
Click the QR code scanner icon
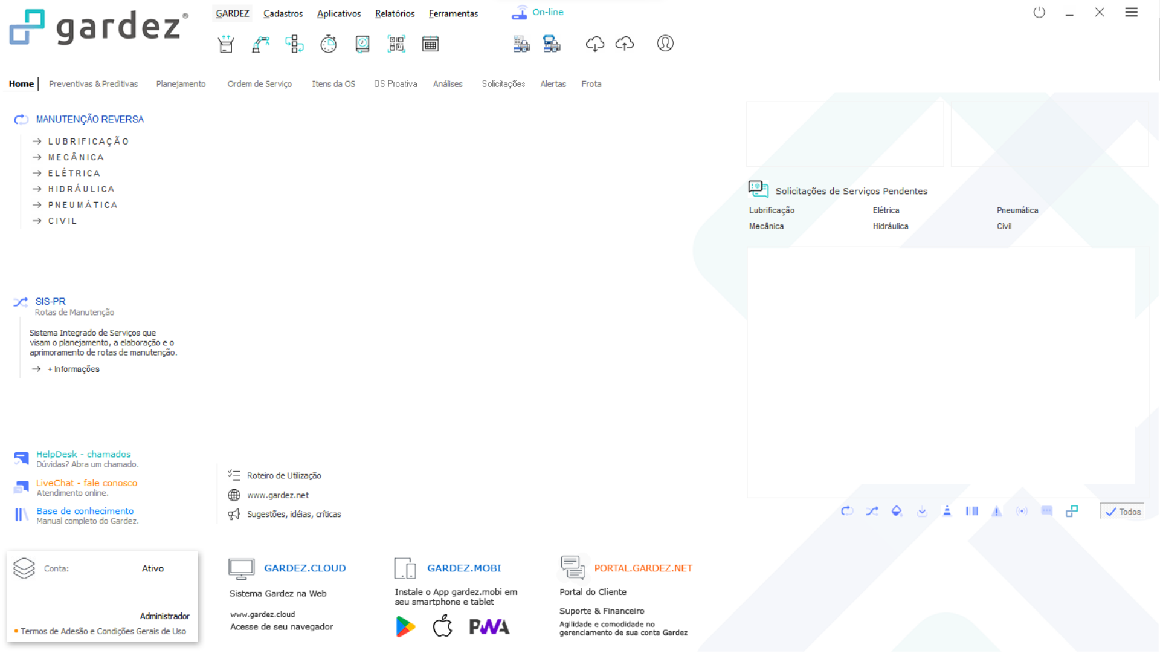click(x=396, y=44)
